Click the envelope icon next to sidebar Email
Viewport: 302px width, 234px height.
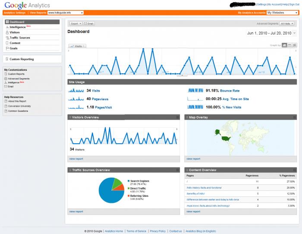click(6, 86)
